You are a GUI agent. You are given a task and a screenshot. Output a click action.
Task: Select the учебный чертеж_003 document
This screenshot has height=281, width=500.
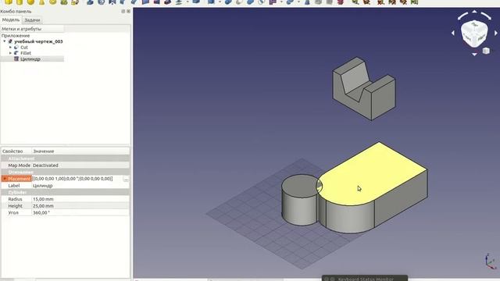(x=38, y=41)
